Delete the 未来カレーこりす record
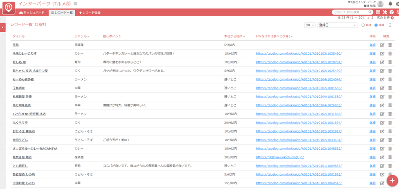Viewport: 399px width, 189px height. coord(390,54)
